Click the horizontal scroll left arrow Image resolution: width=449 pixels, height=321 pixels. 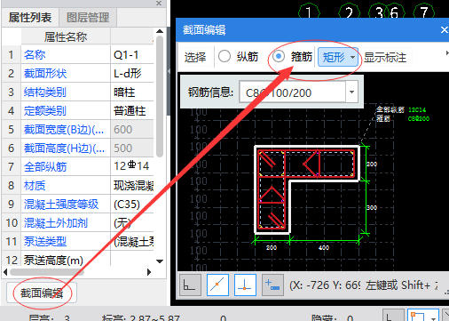point(5,272)
